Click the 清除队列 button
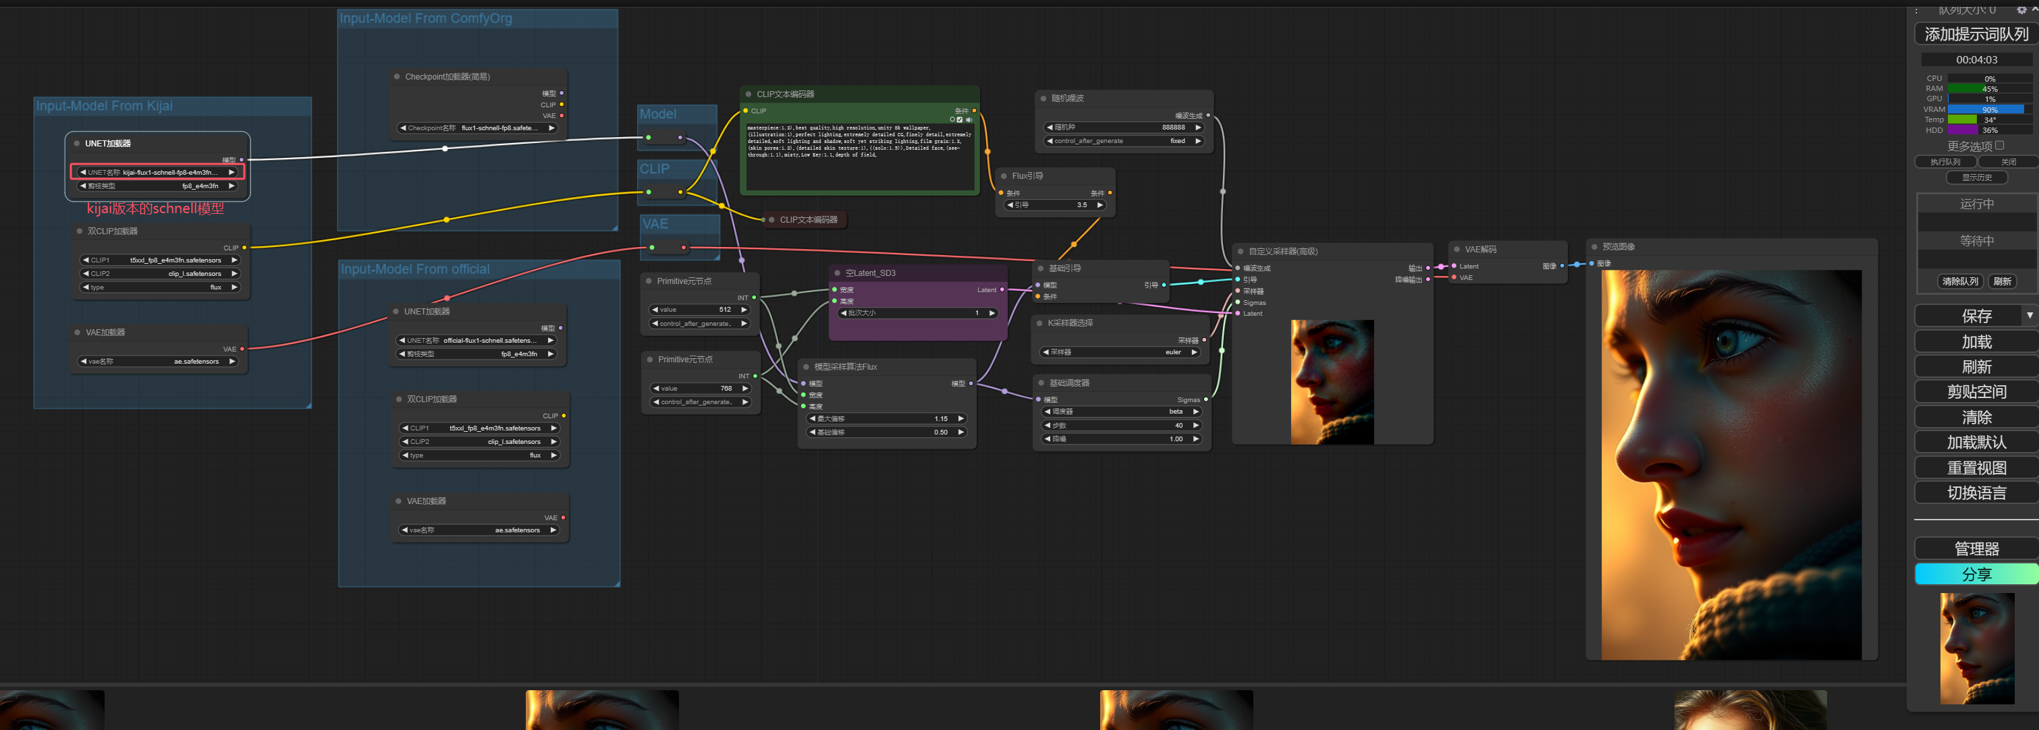The width and height of the screenshot is (2039, 730). [x=1960, y=281]
